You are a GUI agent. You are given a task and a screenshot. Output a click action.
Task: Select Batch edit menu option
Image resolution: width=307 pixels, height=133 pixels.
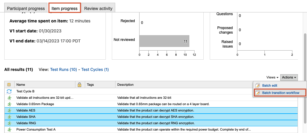(x=270, y=86)
